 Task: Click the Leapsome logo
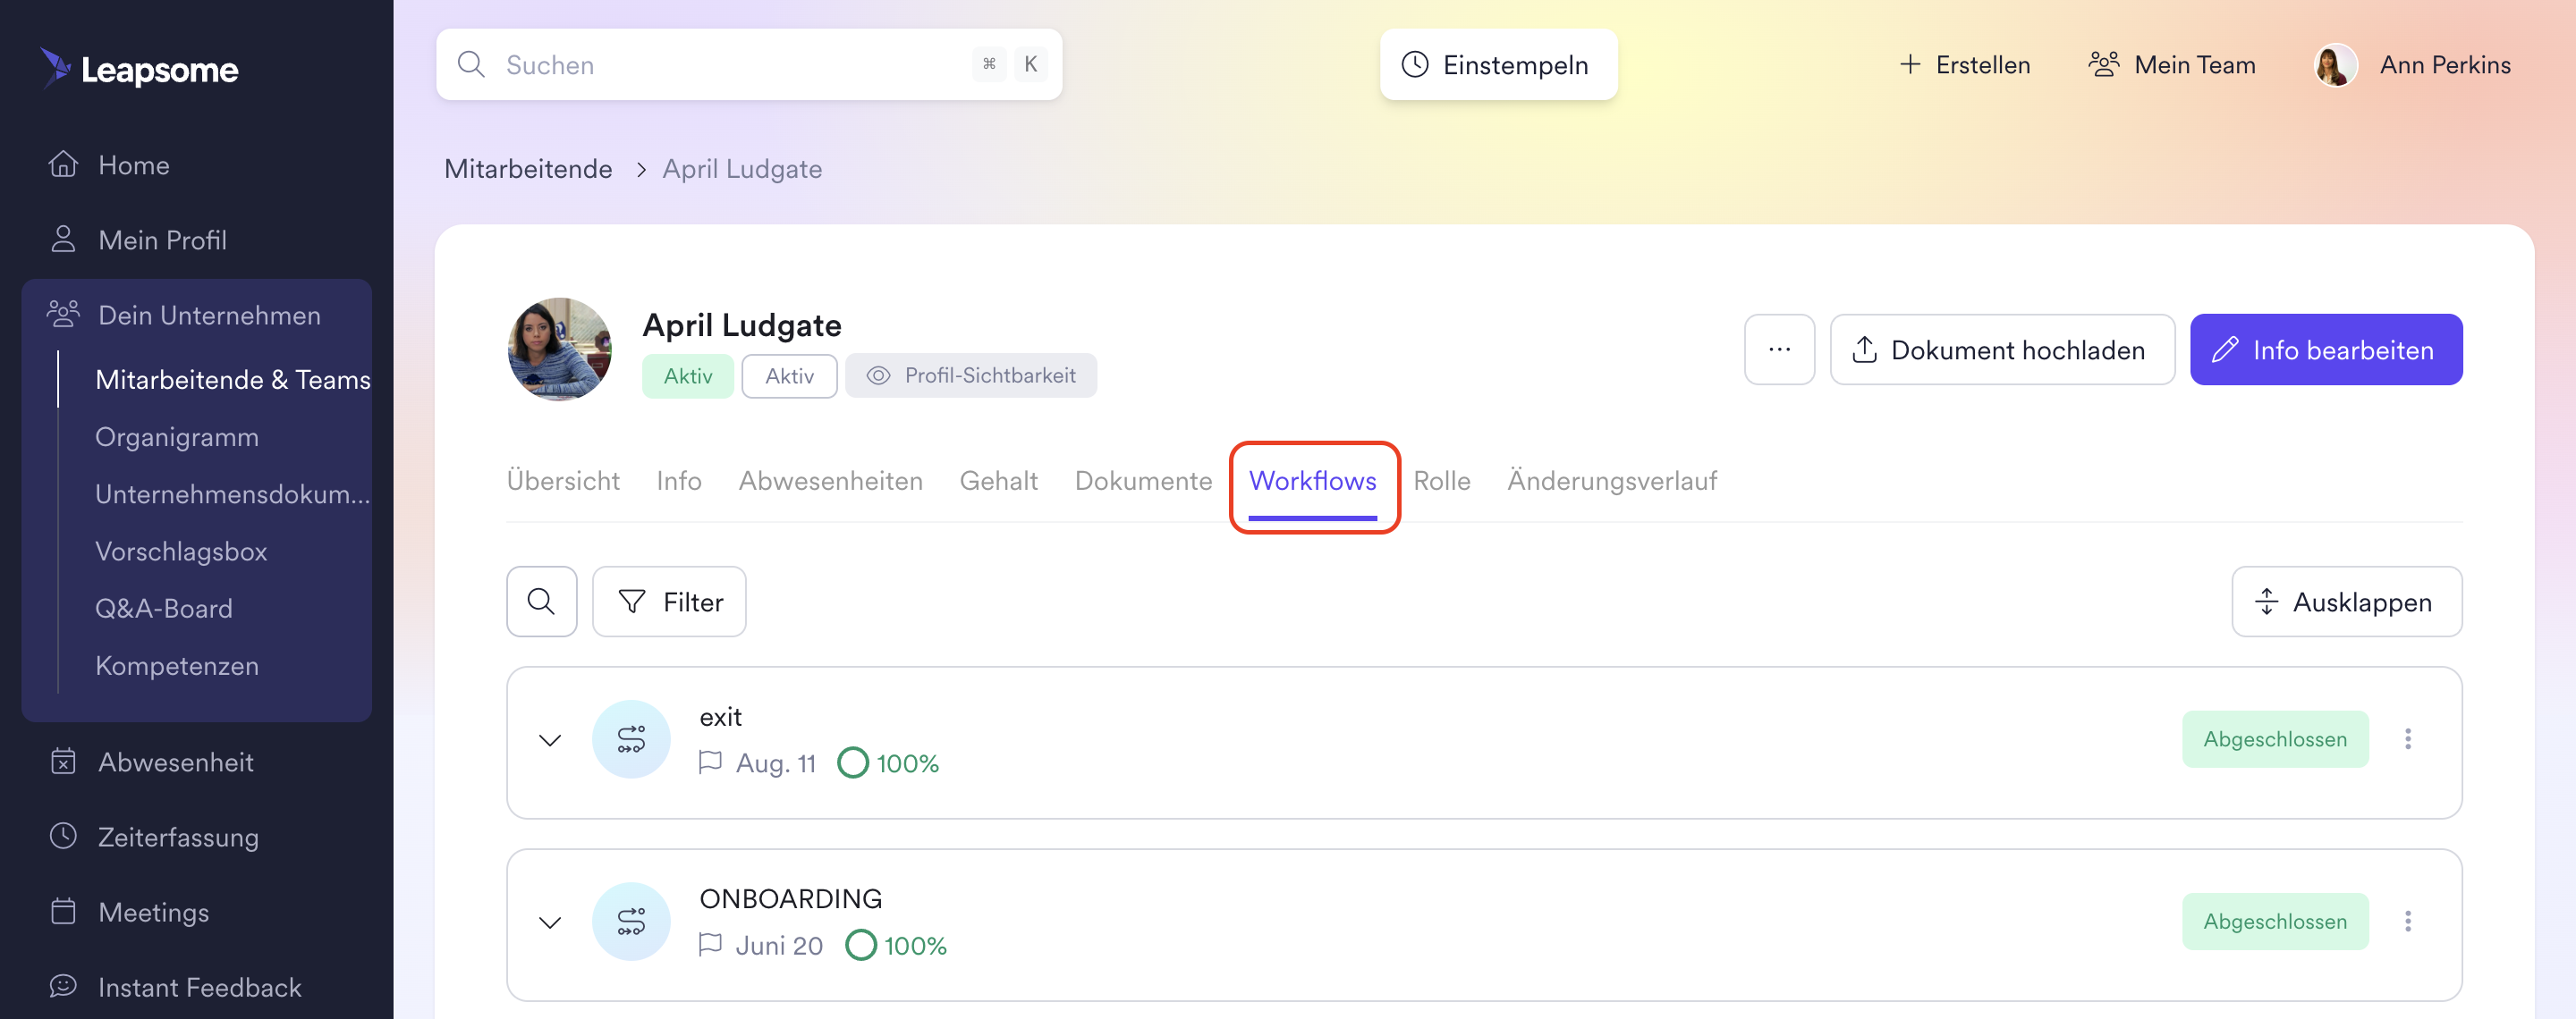coord(138,68)
